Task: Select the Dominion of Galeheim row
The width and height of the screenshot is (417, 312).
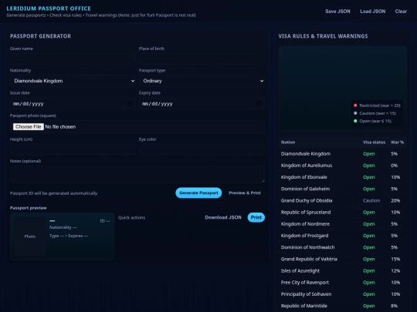Action: [343, 189]
